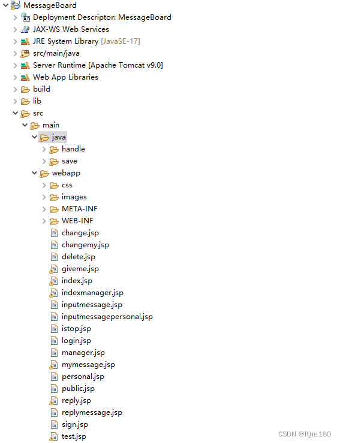Click the build folder icon
This screenshot has width=340, height=443.
pos(25,90)
